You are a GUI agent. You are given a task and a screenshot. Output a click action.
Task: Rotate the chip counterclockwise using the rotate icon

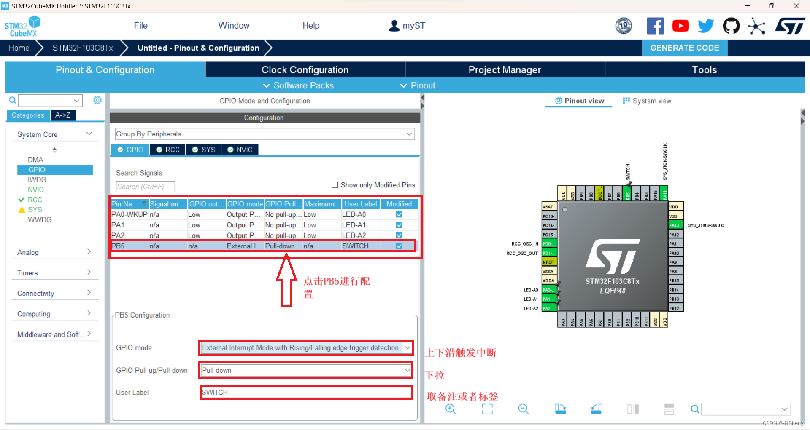pos(596,409)
